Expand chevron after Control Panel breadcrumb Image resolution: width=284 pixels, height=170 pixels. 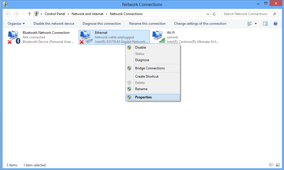click(68, 14)
